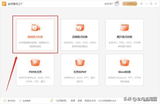Click the picture format icon
Viewport: 160px width, 104px height.
[124, 27]
